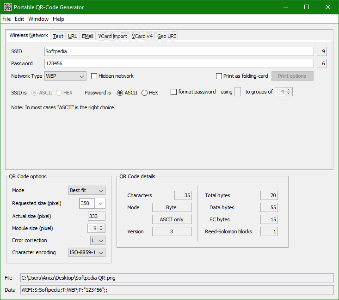Maximize the application window
The width and height of the screenshot is (339, 300).
tap(307, 7)
